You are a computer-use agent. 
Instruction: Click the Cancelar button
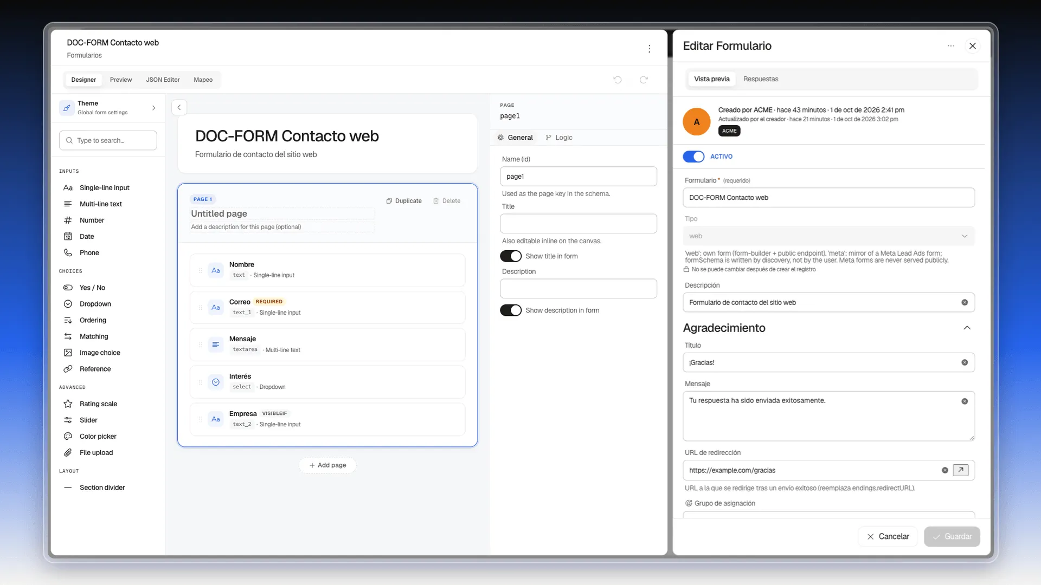coord(888,536)
